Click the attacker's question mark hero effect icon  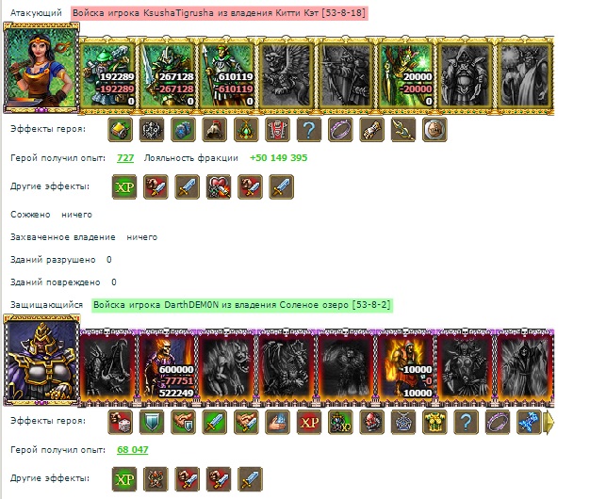pos(308,130)
